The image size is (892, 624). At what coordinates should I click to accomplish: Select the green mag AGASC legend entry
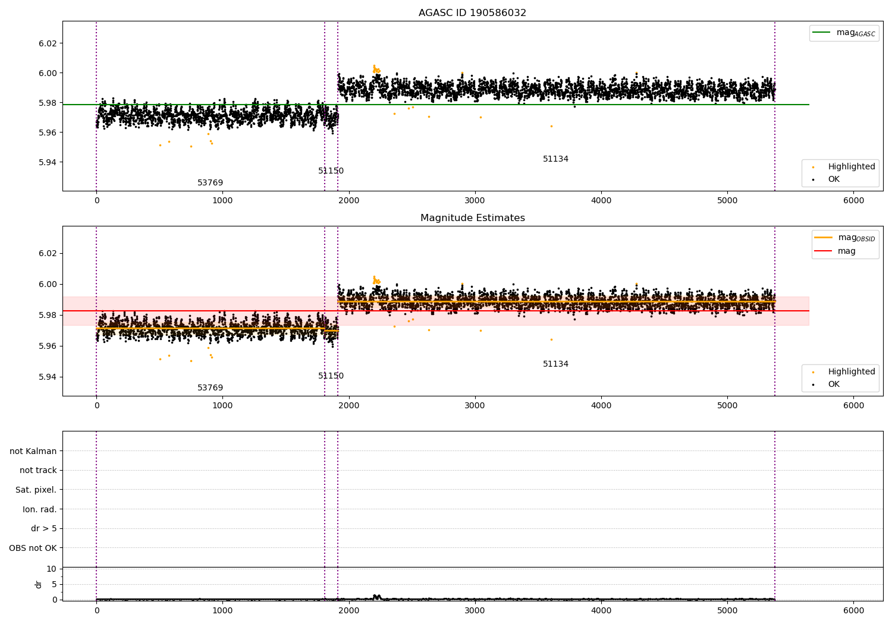tap(844, 33)
